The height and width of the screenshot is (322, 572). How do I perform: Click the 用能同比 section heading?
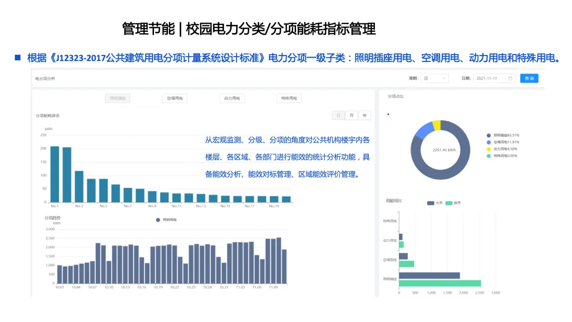tap(394, 201)
